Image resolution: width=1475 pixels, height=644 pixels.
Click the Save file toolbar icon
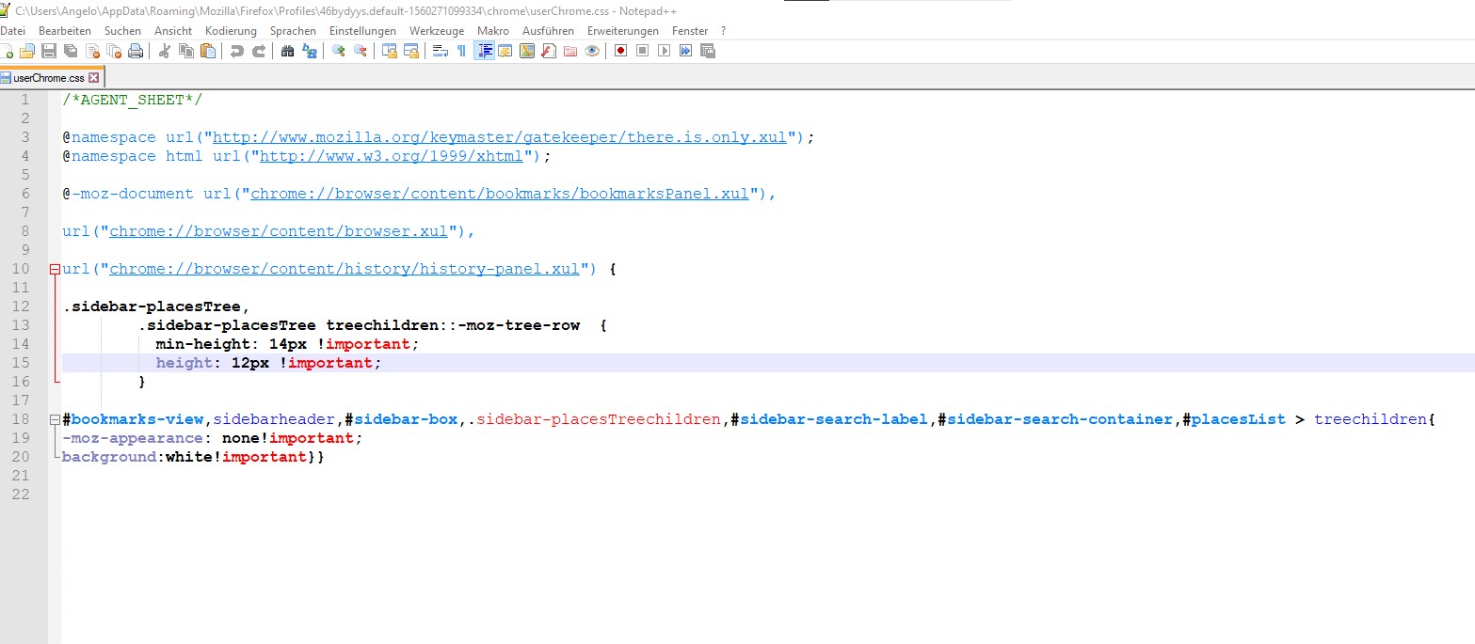48,51
